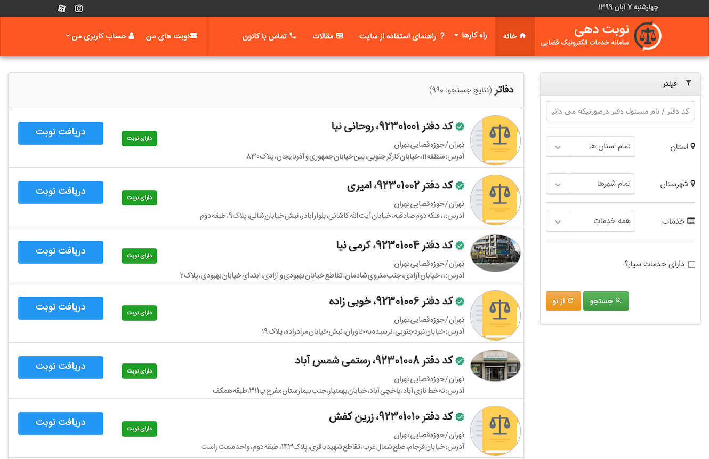The image size is (709, 459).
Task: Click the scales avatar of office 92301002
Action: [x=495, y=199]
